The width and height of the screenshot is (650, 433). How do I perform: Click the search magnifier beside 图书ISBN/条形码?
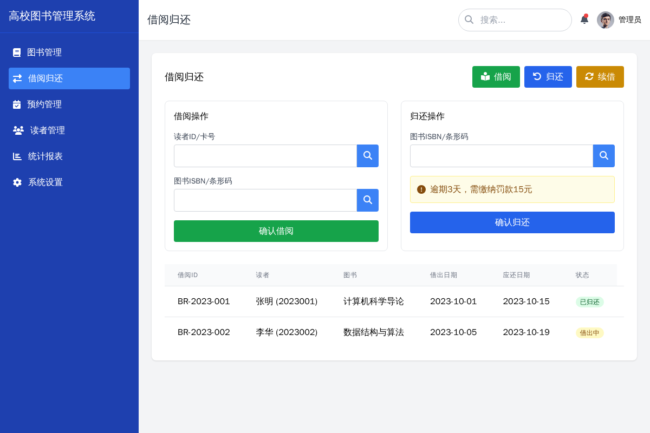[x=368, y=200]
